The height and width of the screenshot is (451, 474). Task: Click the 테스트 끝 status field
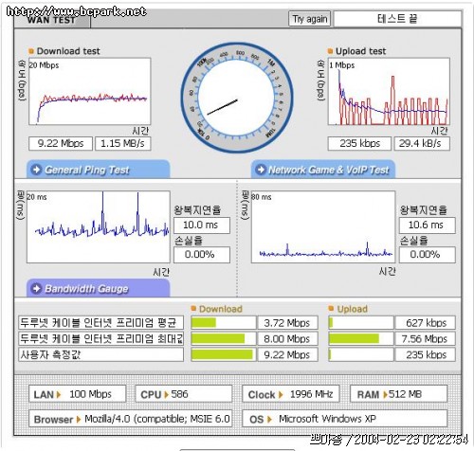[397, 19]
